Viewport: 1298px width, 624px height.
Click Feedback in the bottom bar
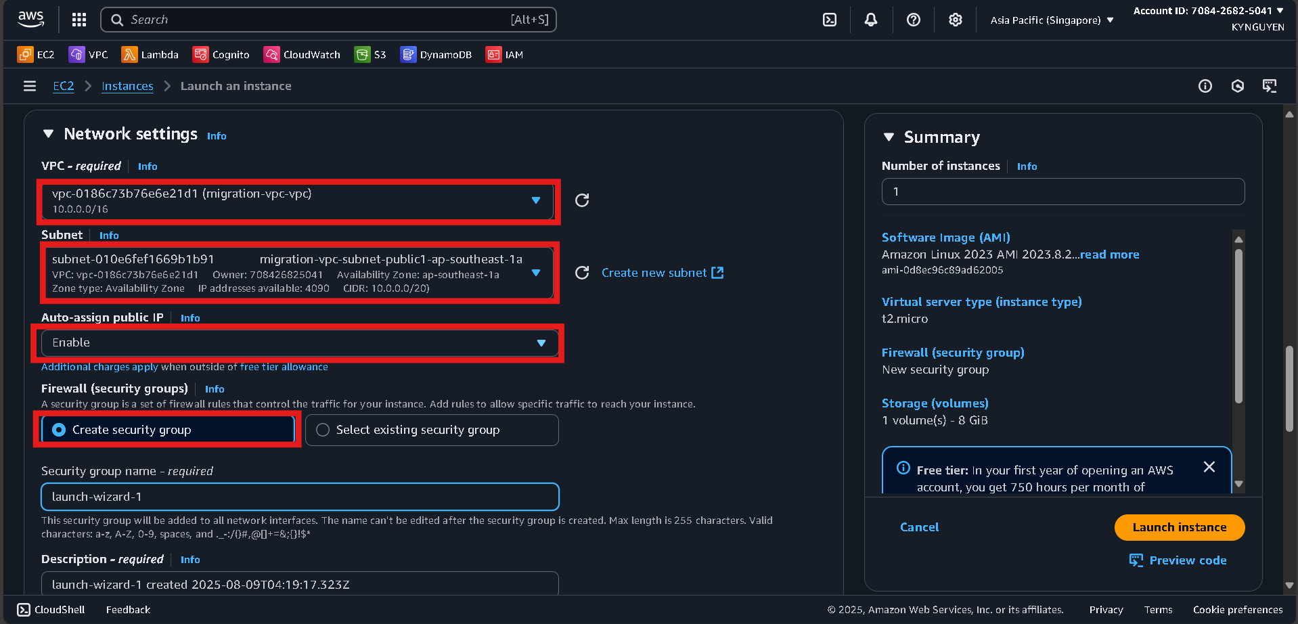point(128,609)
